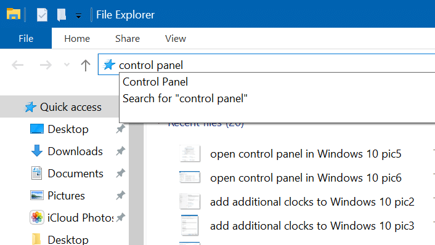The width and height of the screenshot is (435, 245).
Task: Click the pin icon beside iCloud Photos
Action: coord(121,217)
